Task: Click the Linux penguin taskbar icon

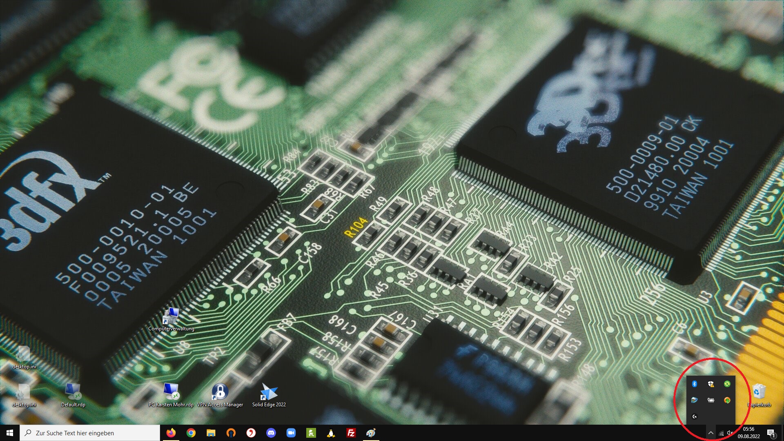Action: tap(331, 433)
